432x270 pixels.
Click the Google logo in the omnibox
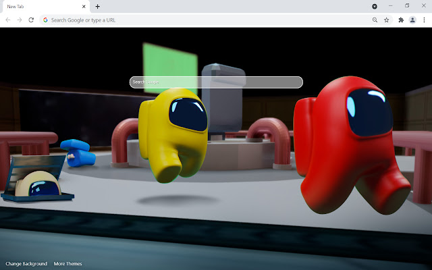coord(45,20)
